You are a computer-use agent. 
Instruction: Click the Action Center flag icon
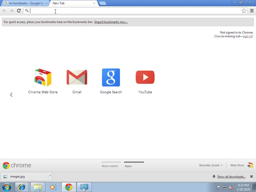218,187
